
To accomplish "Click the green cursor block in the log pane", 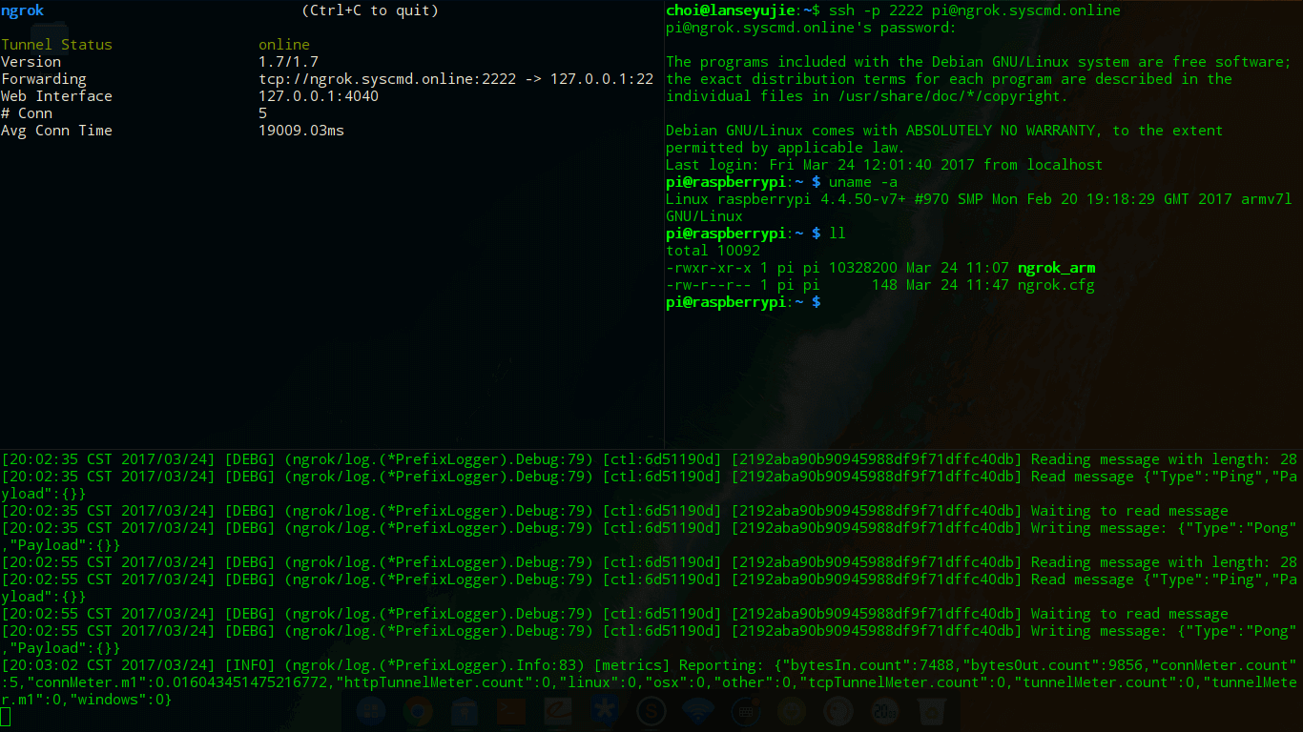I will pos(5,717).
